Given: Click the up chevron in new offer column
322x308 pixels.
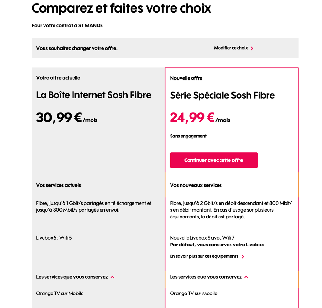Looking at the screenshot, I should pos(246,277).
